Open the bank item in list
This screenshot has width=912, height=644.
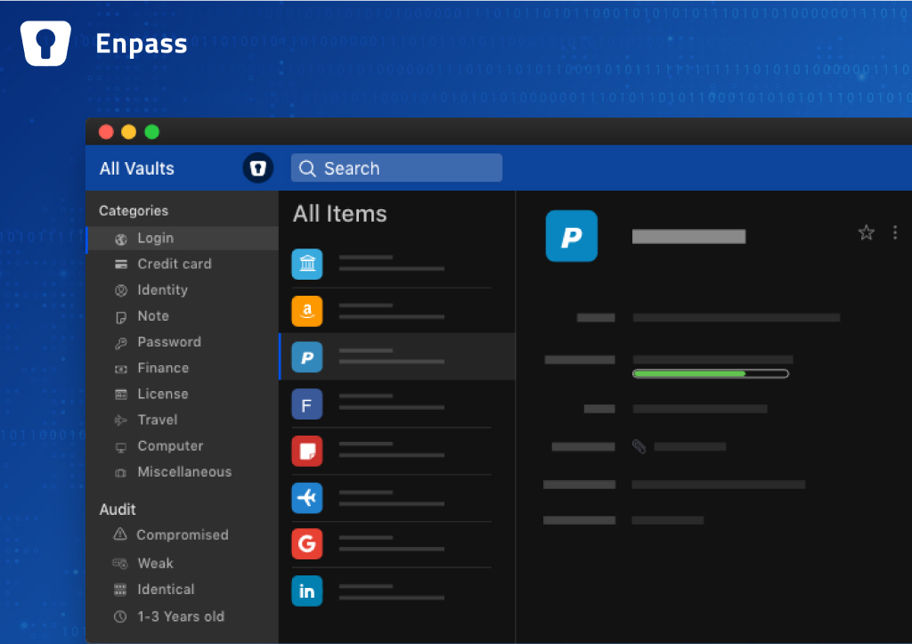coord(396,265)
